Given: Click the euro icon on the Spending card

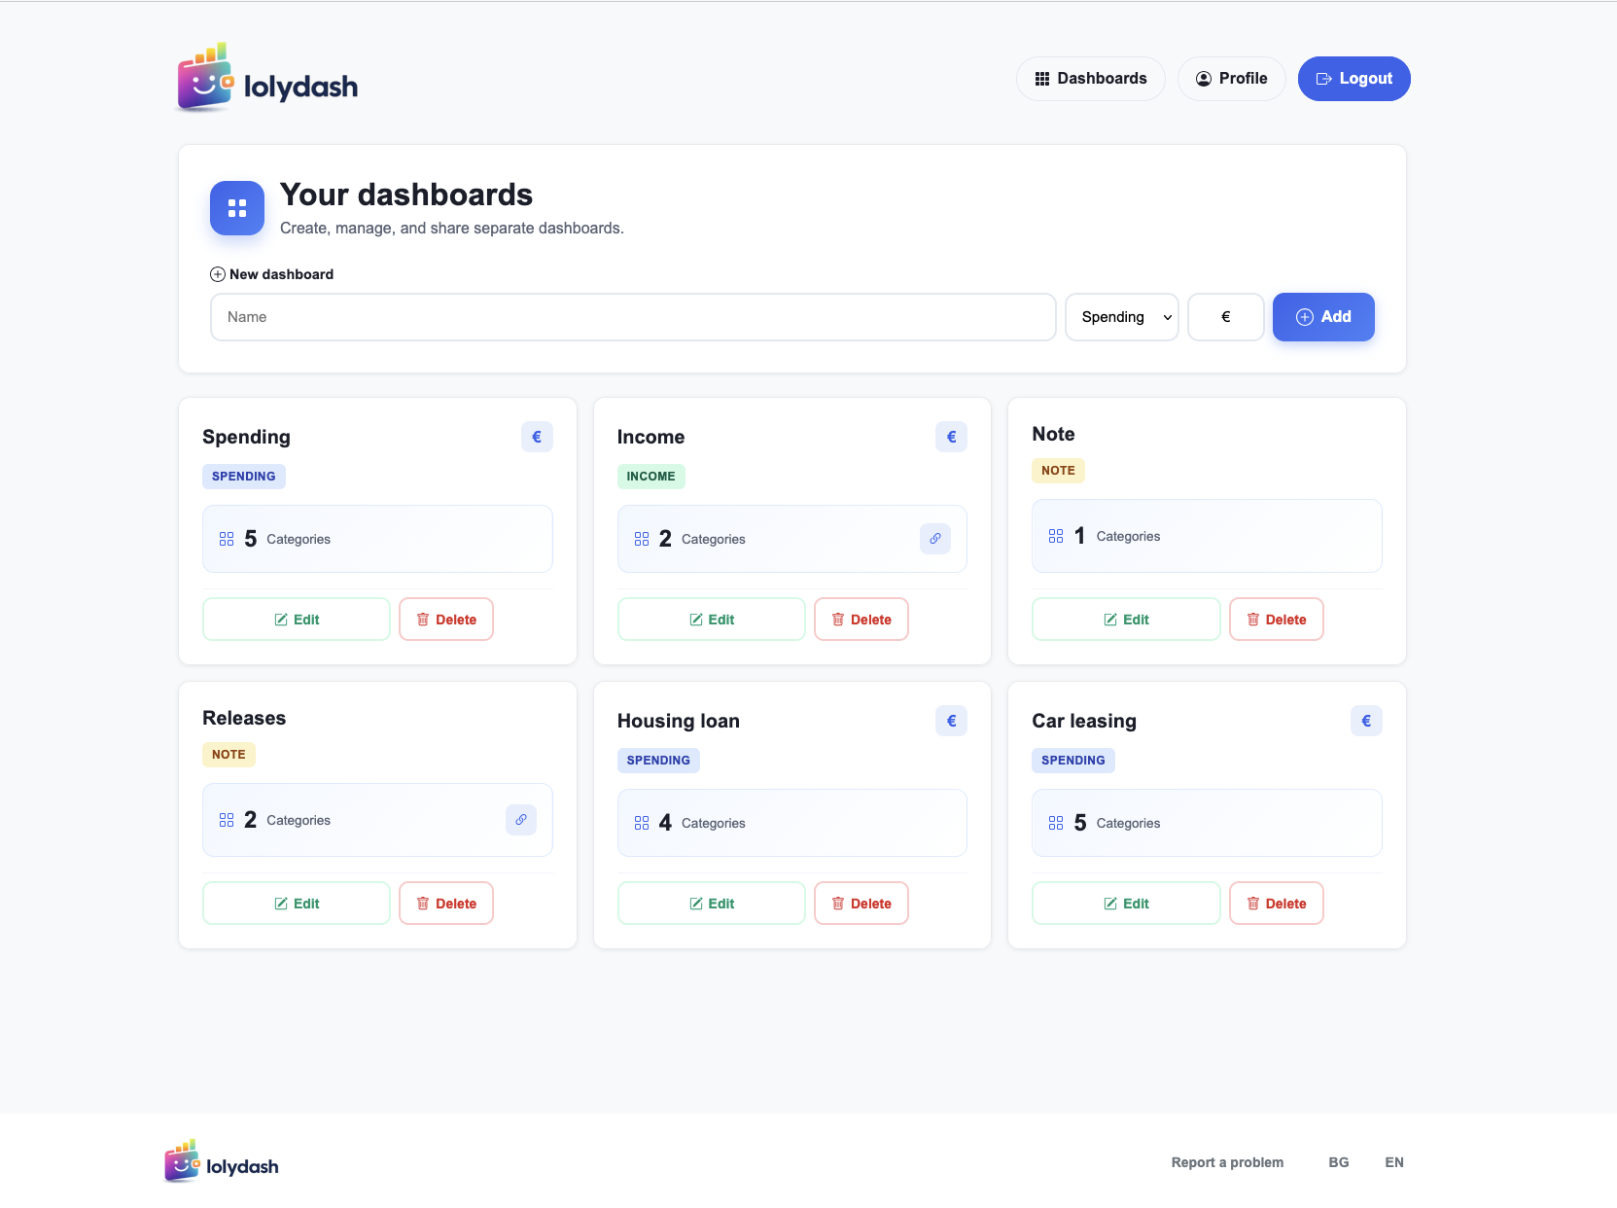Looking at the screenshot, I should pyautogui.click(x=536, y=437).
